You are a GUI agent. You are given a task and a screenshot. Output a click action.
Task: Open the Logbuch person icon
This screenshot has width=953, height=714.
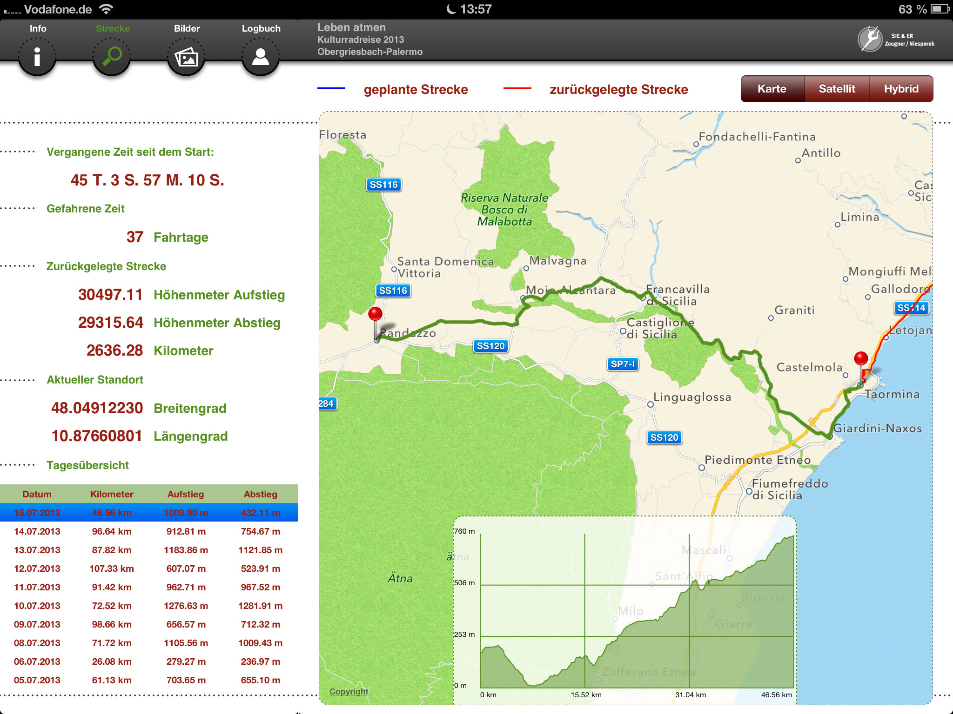(x=261, y=57)
